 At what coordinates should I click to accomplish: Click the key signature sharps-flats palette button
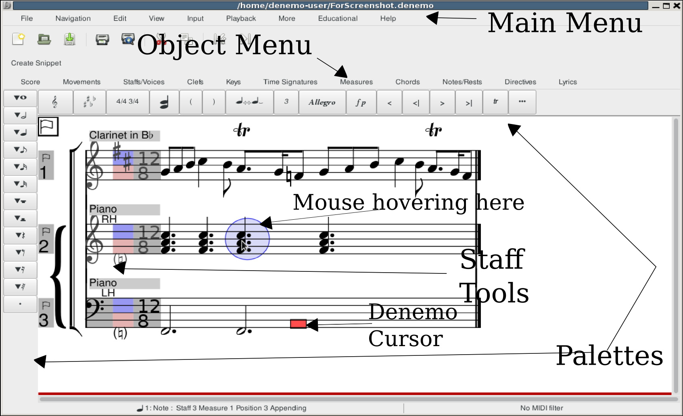tap(90, 103)
